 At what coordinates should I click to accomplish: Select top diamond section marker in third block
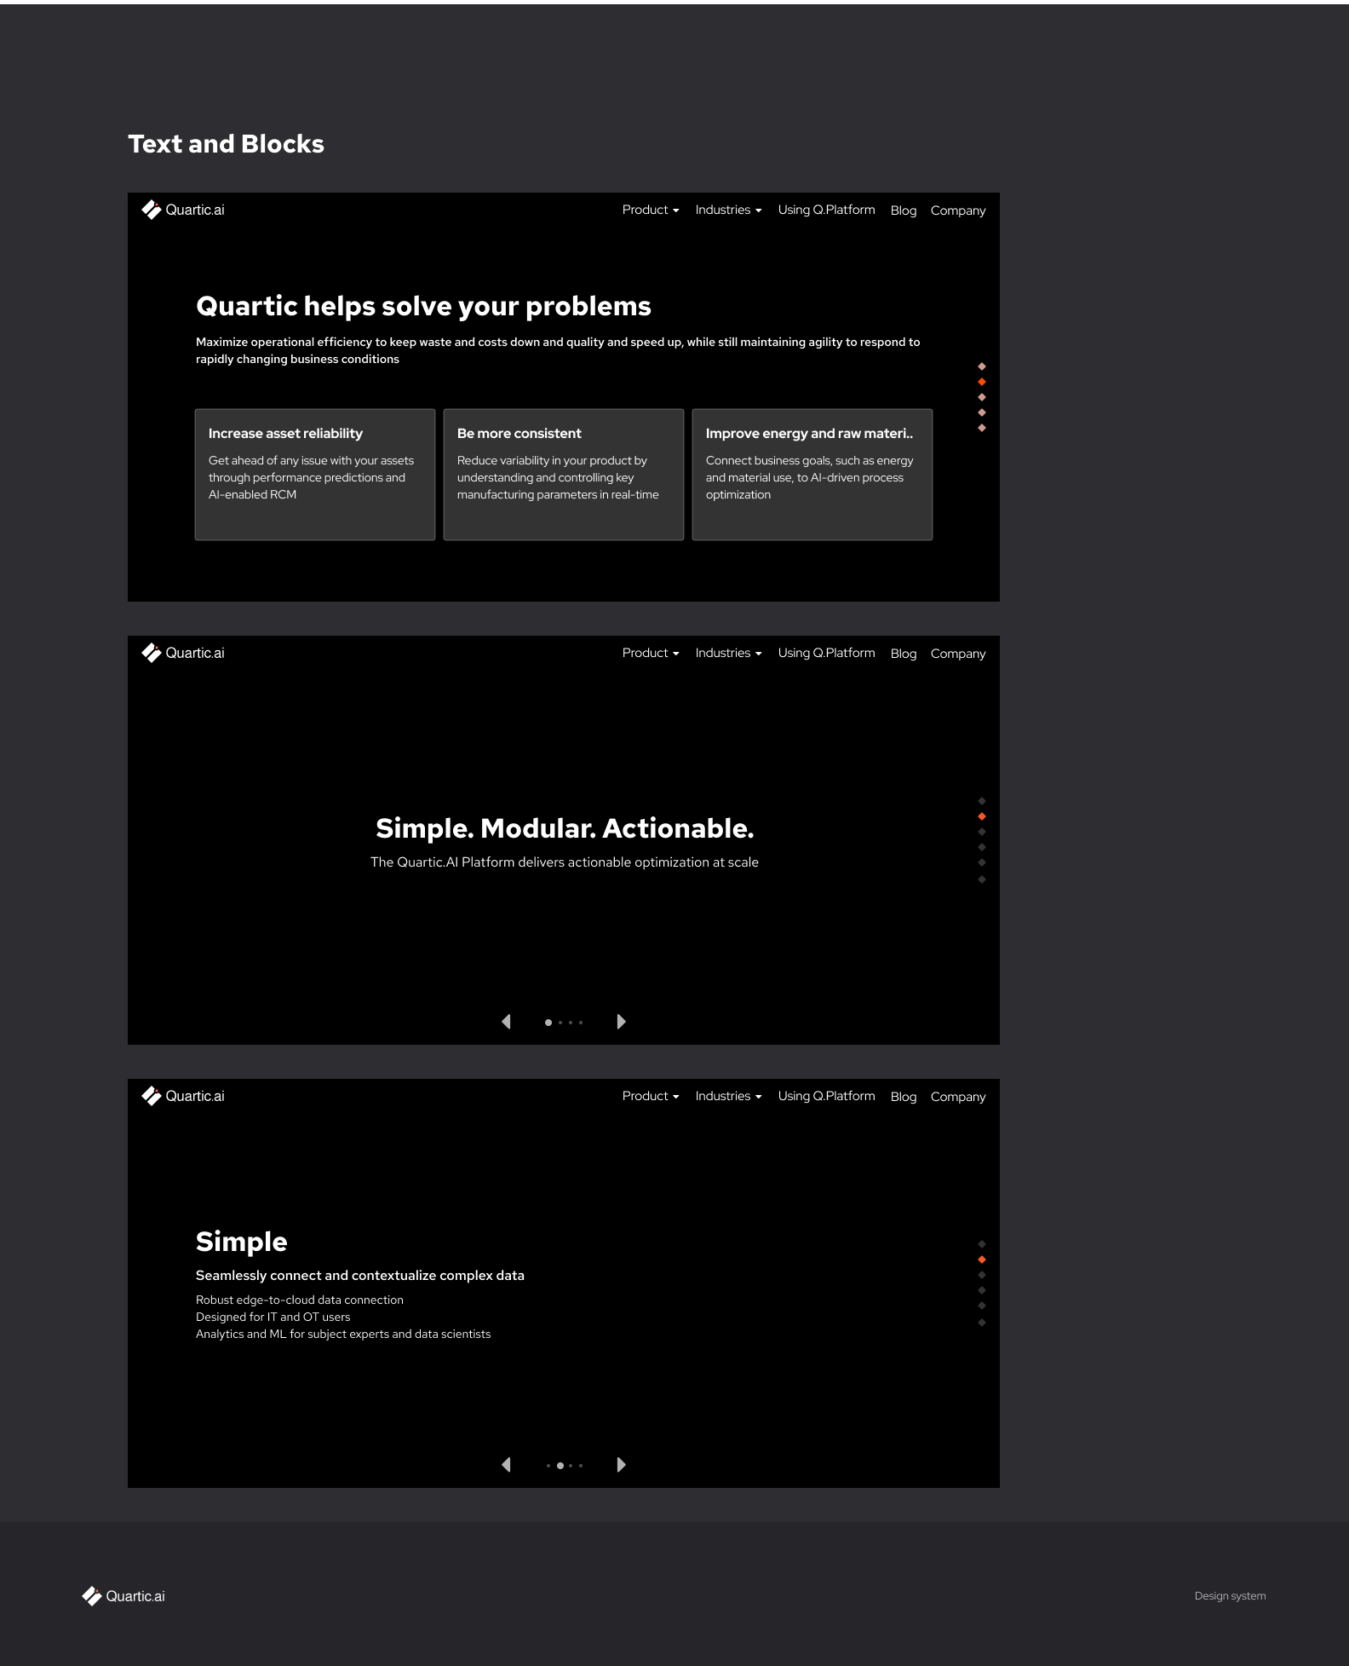(x=982, y=1244)
